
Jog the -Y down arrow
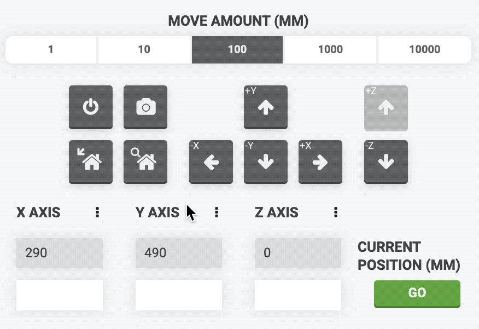pos(266,161)
